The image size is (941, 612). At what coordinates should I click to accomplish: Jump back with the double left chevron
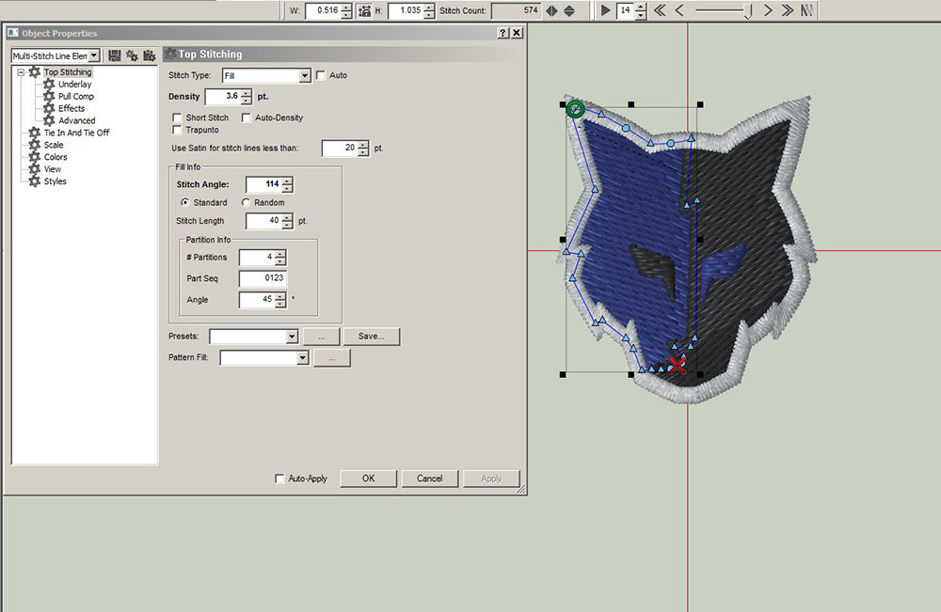point(660,10)
